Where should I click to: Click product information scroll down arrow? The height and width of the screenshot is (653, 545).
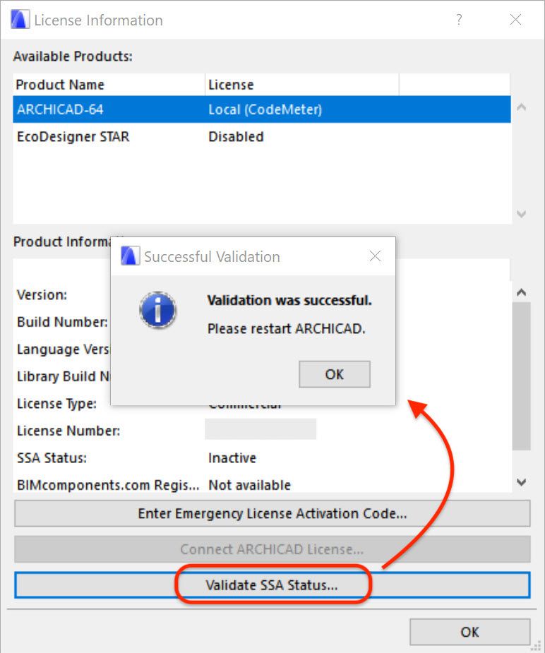coord(521,482)
